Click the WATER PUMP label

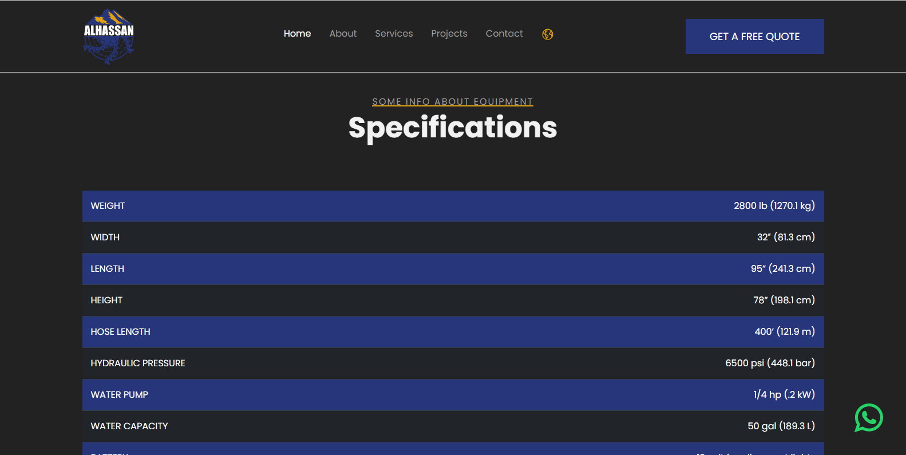click(119, 395)
